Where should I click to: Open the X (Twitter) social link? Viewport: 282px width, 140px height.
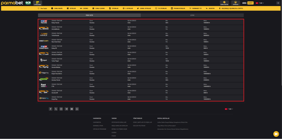tap(56, 109)
